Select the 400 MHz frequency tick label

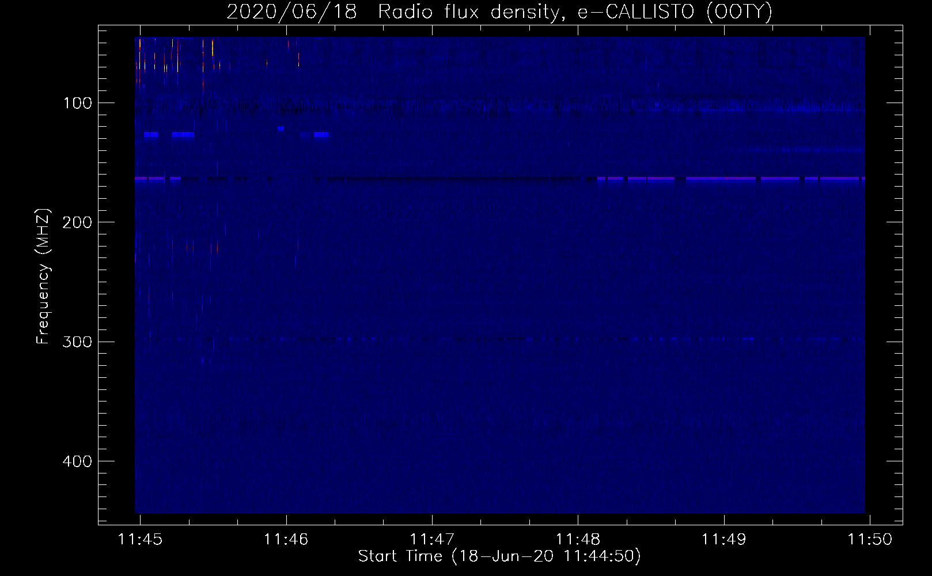click(x=77, y=461)
